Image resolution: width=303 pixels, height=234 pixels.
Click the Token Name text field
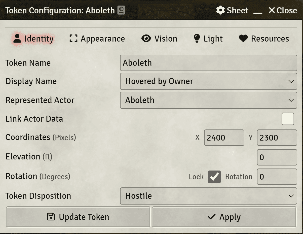tap(208, 63)
